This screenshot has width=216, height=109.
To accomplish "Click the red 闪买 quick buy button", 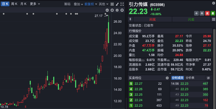I will 153,19.
